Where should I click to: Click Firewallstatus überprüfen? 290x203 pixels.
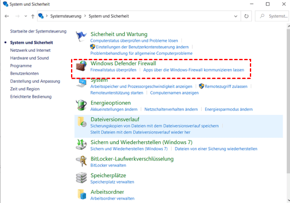[113, 70]
